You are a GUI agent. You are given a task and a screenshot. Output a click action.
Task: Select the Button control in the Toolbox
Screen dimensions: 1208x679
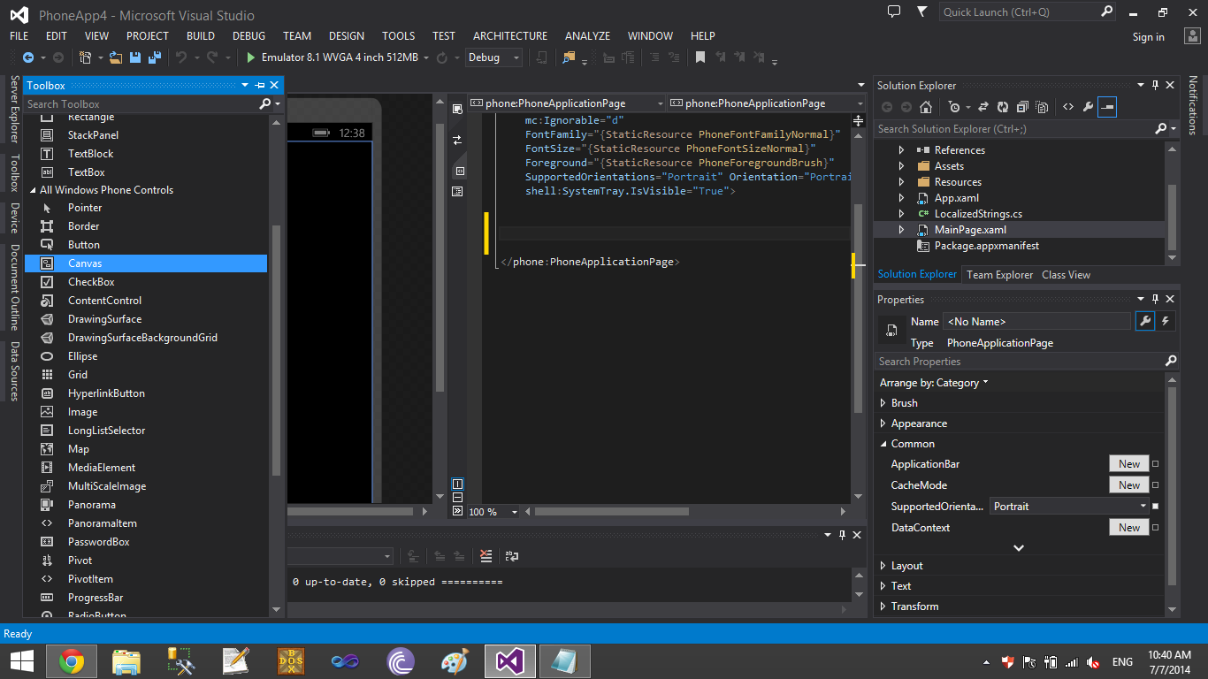85,244
